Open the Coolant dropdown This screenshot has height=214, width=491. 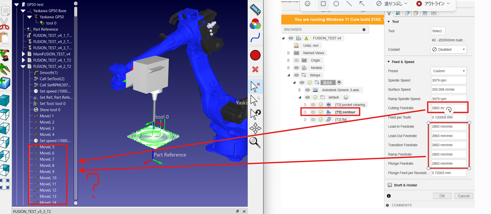coord(448,50)
